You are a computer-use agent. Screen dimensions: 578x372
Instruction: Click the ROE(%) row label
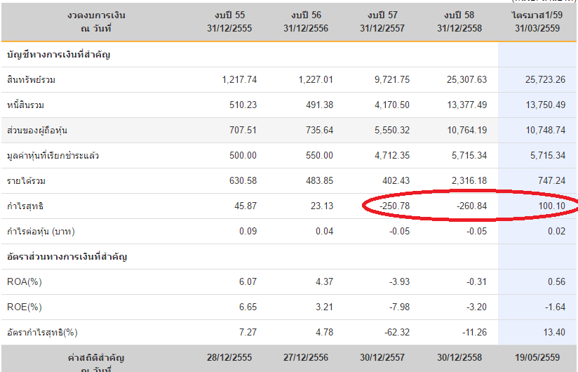point(25,307)
